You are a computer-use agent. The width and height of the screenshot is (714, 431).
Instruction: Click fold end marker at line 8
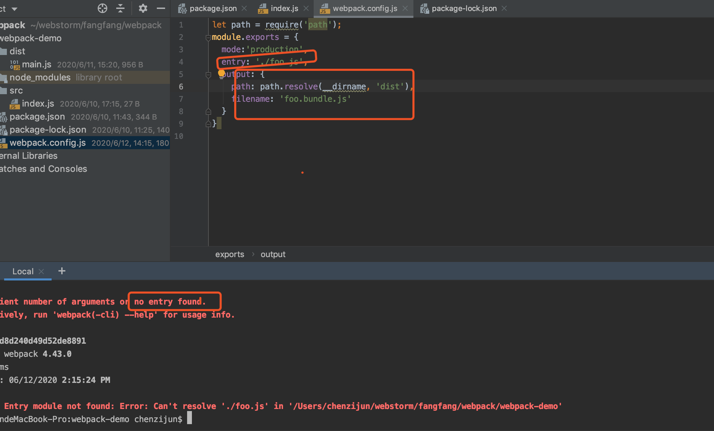[208, 111]
